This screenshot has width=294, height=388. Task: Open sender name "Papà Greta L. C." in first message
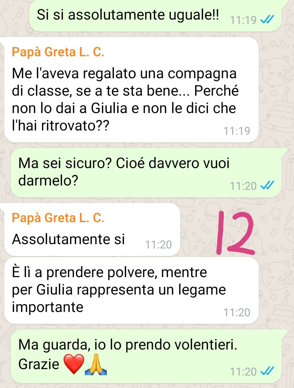click(58, 52)
